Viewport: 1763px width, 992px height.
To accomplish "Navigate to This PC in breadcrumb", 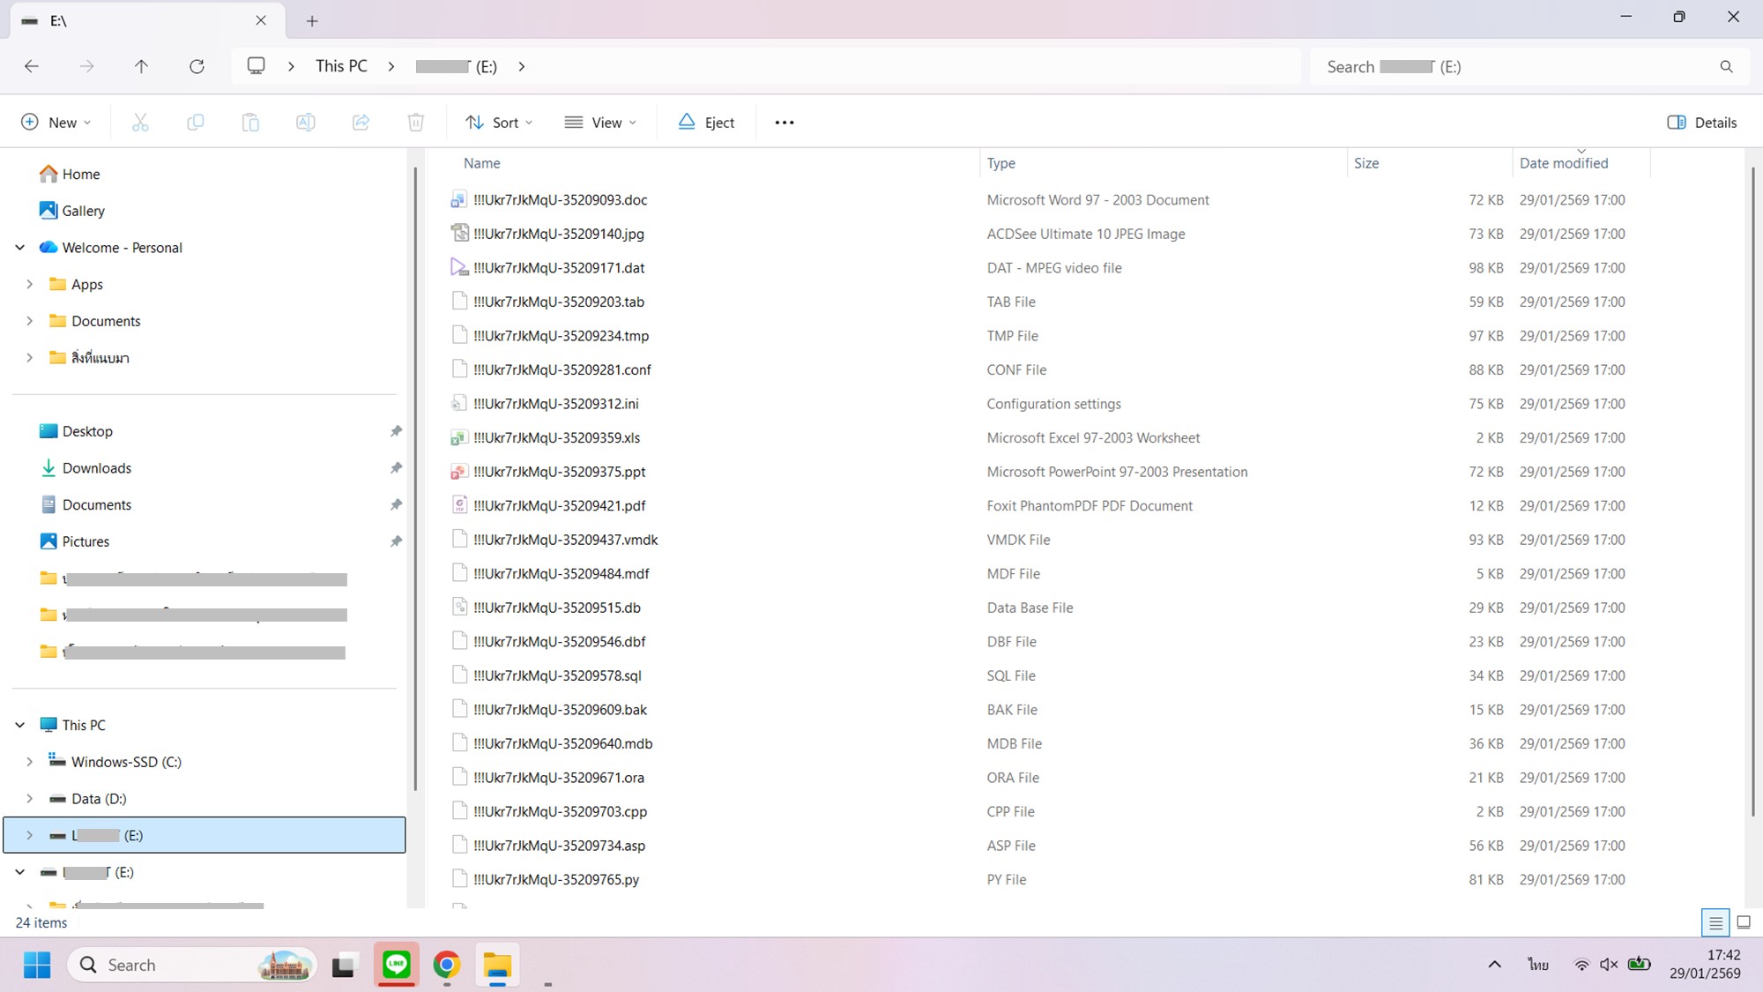I will tap(341, 66).
